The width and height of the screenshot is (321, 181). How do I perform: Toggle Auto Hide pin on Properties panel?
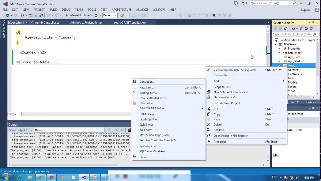click(313, 108)
